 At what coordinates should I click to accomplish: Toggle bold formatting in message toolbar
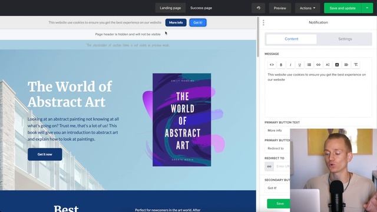281,65
